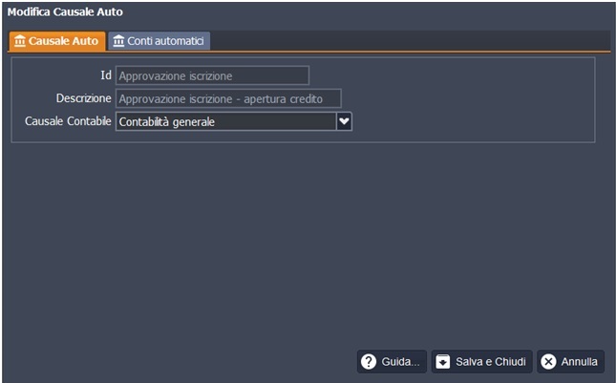Focus the Descrizione text field

pyautogui.click(x=227, y=98)
